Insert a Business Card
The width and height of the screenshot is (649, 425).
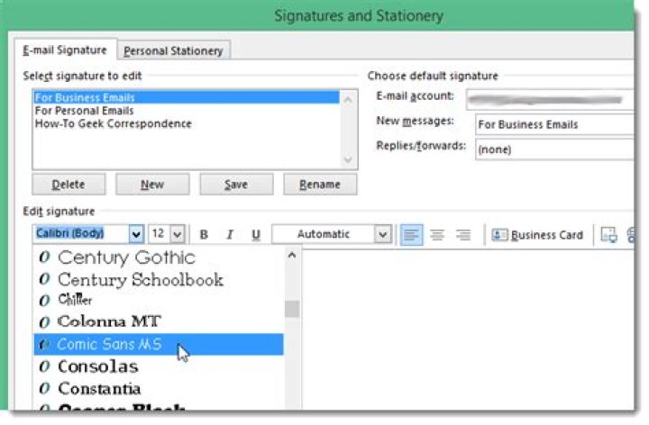[x=537, y=235]
